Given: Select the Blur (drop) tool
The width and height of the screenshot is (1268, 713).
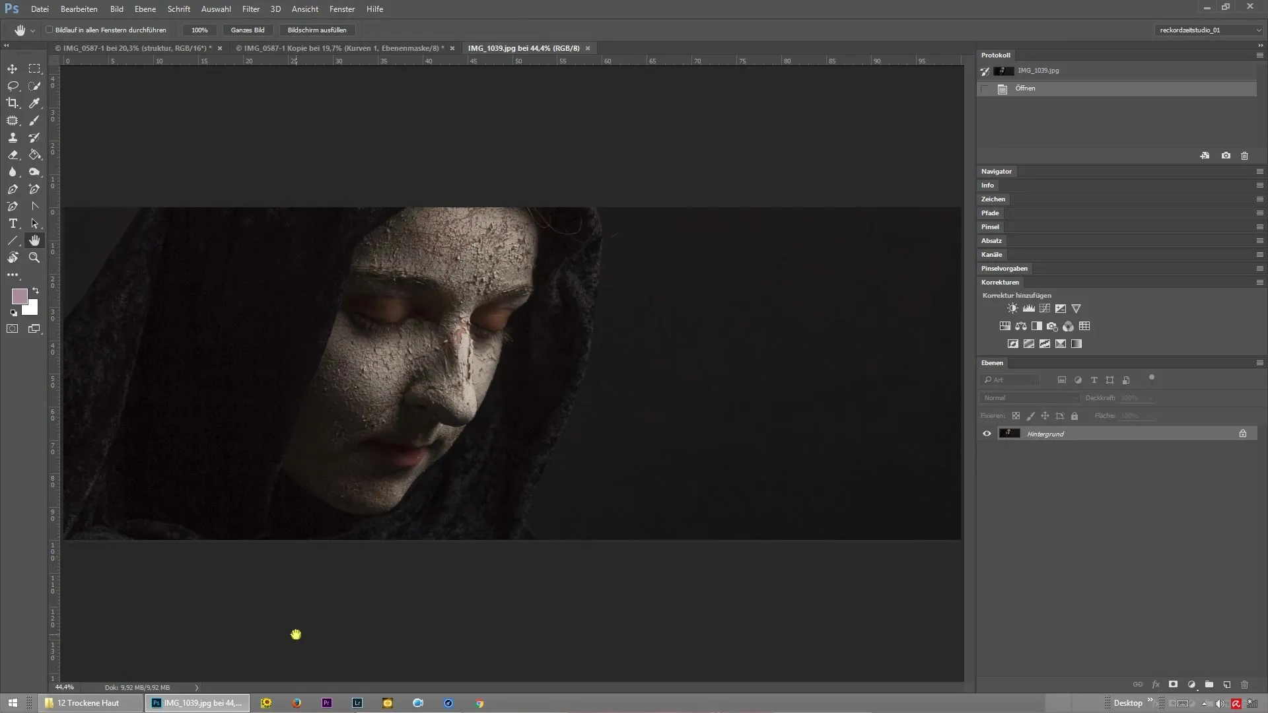Looking at the screenshot, I should pyautogui.click(x=13, y=172).
